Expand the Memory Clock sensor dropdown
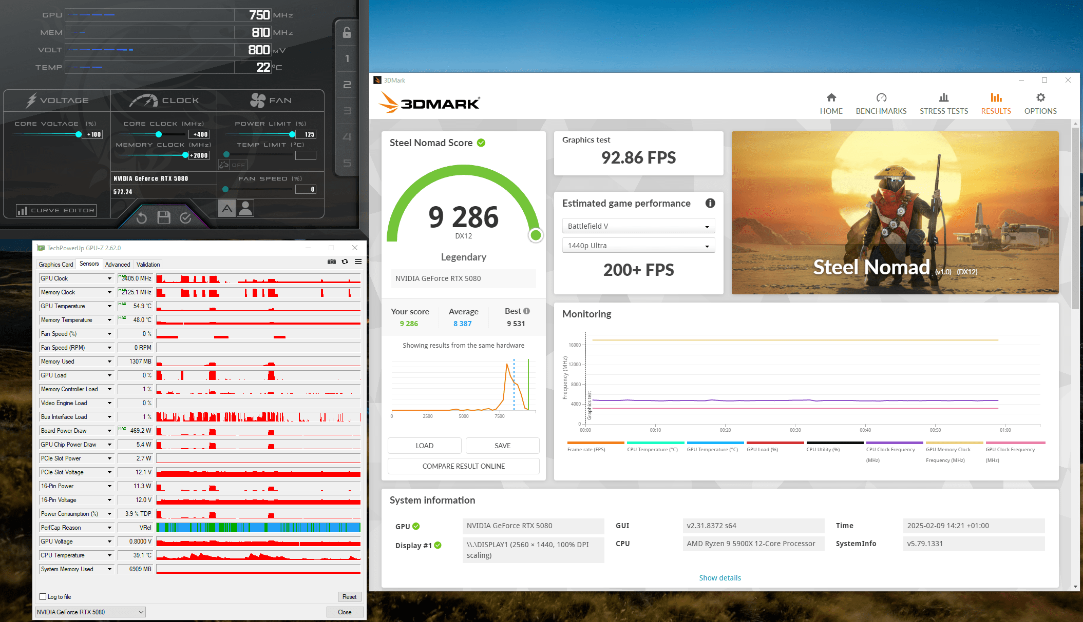 (109, 292)
